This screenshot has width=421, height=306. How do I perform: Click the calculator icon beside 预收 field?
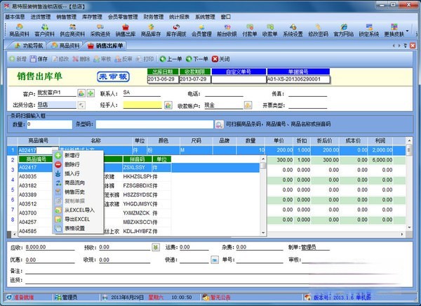(x=156, y=247)
